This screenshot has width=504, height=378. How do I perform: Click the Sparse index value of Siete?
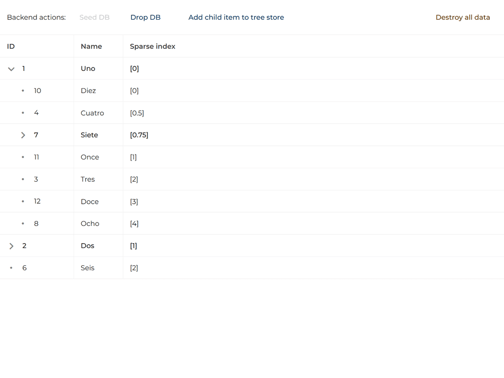pos(139,135)
